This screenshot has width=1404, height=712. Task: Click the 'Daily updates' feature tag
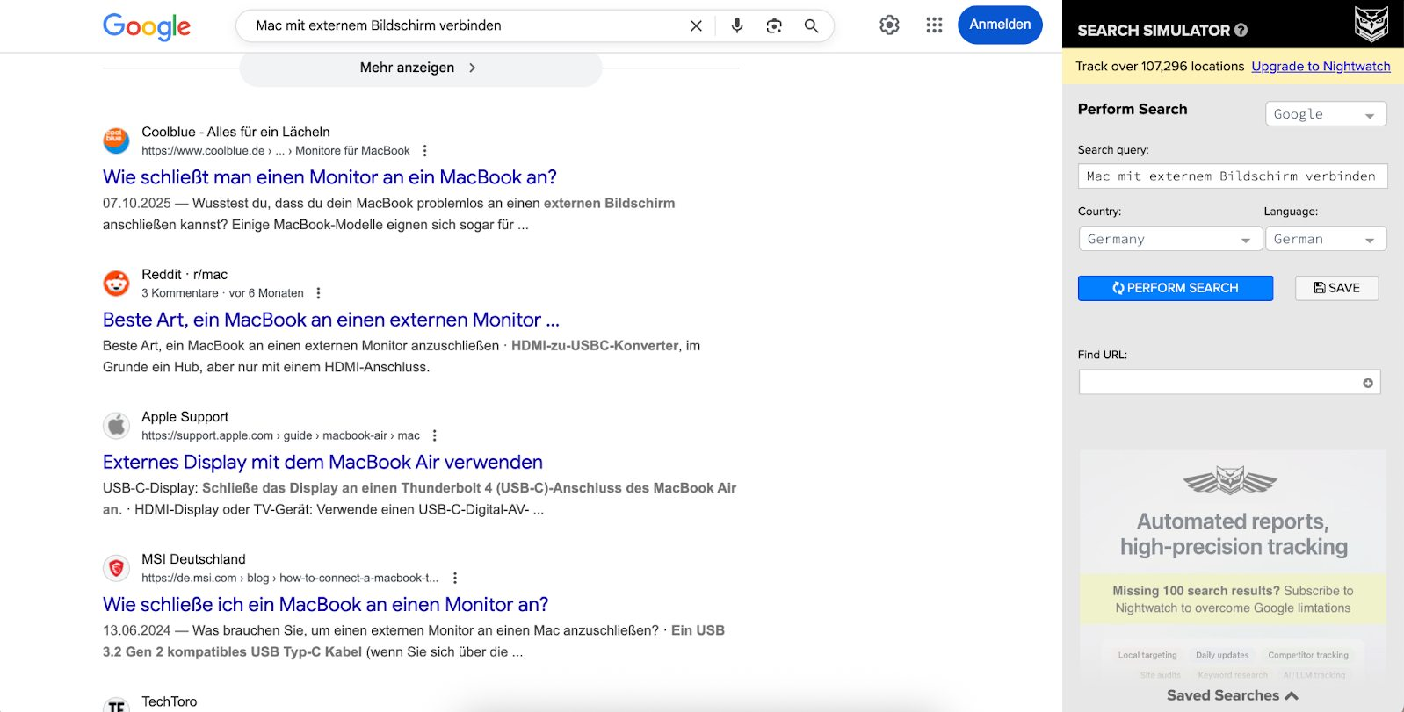coord(1222,655)
